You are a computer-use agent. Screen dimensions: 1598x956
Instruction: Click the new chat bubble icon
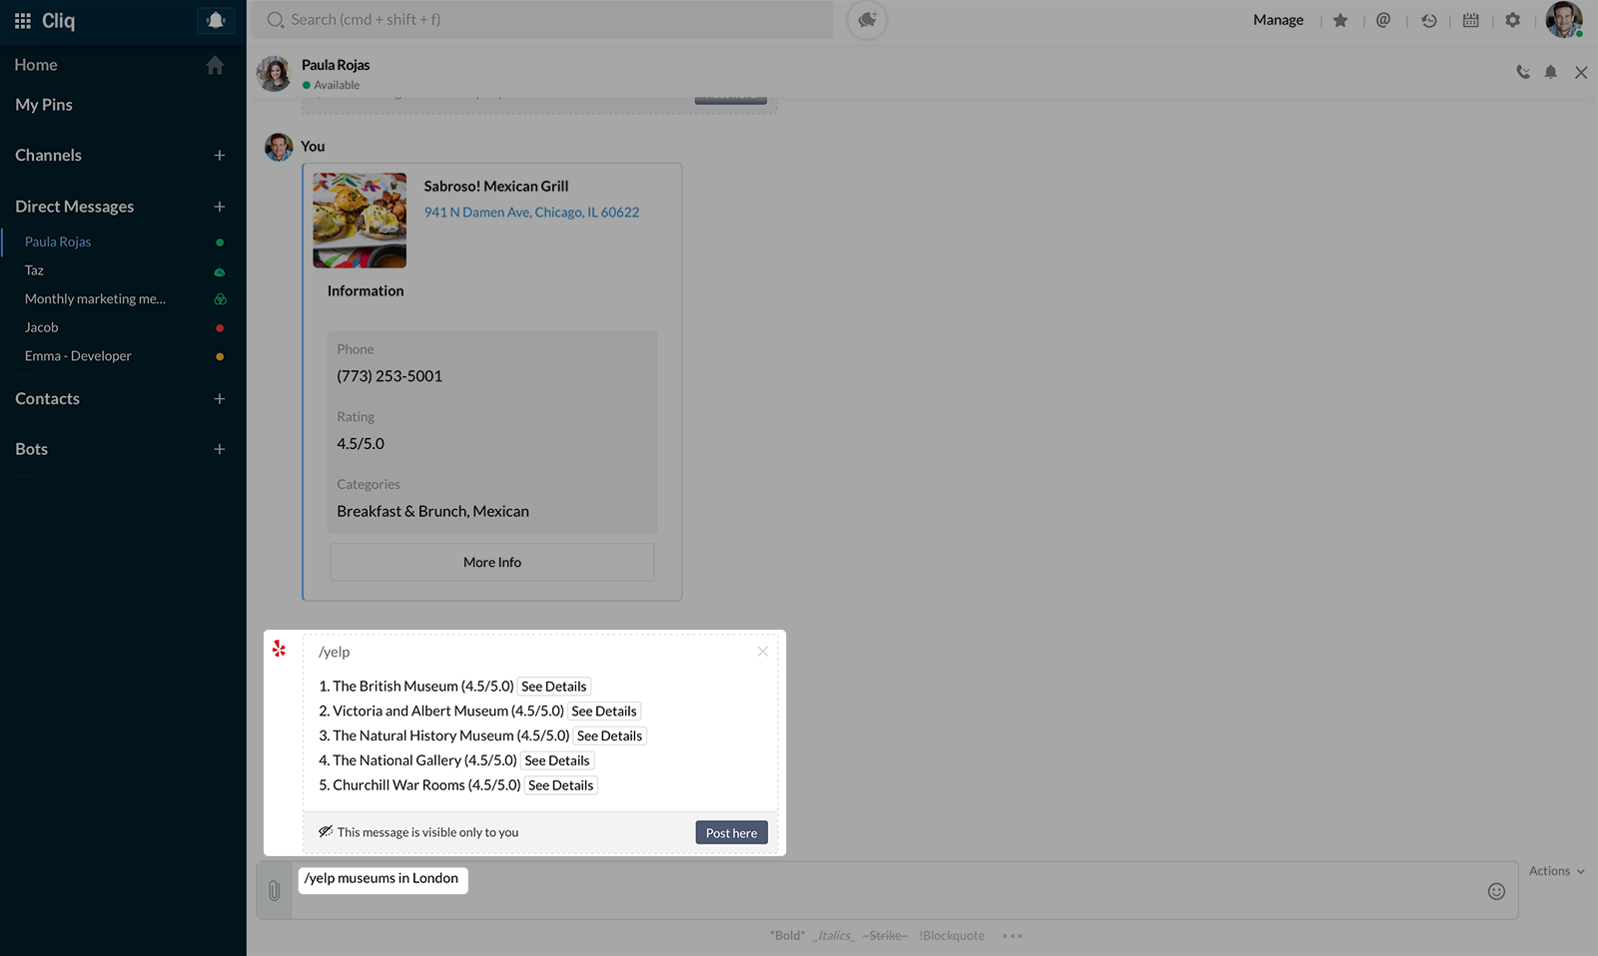(867, 20)
